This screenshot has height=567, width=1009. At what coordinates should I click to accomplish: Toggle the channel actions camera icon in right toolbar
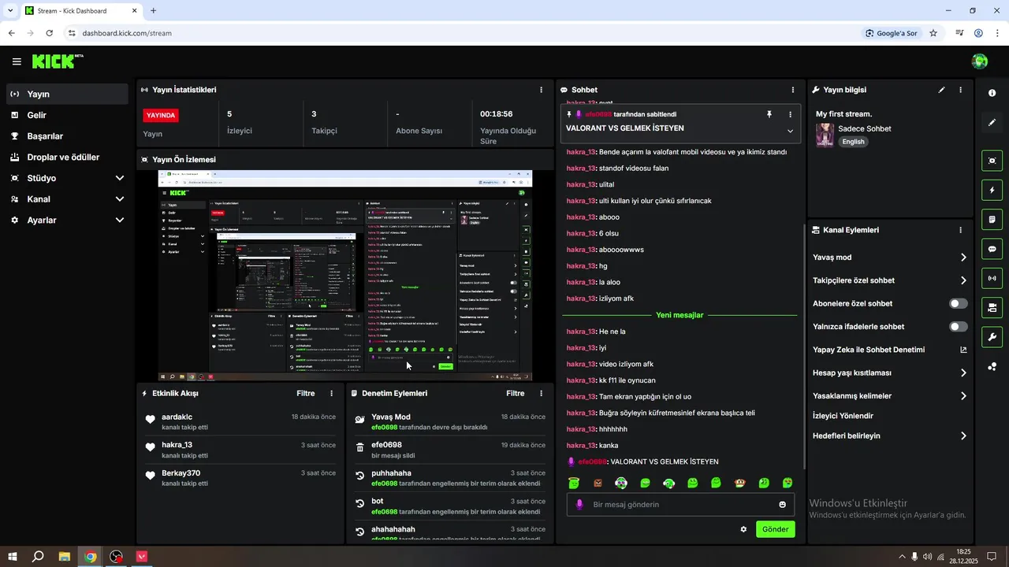click(992, 307)
